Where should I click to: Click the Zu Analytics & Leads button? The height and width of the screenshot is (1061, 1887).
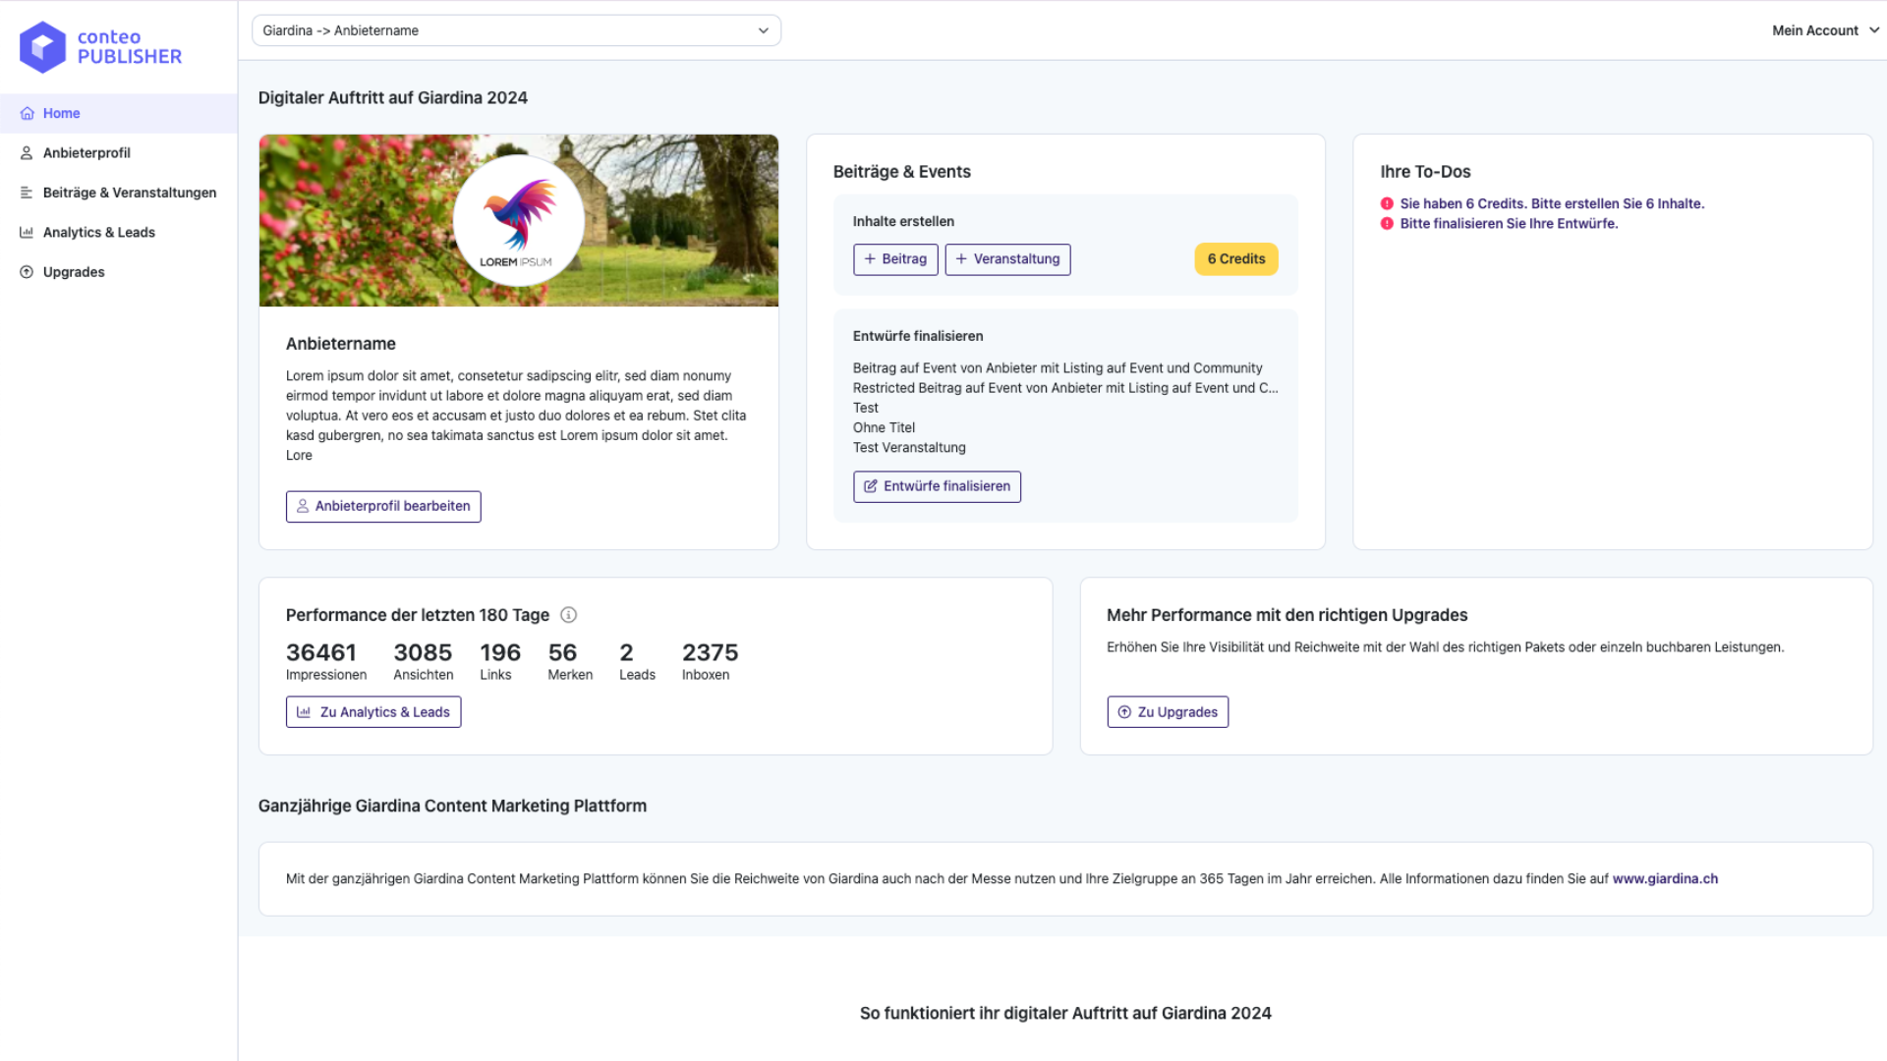(x=373, y=712)
